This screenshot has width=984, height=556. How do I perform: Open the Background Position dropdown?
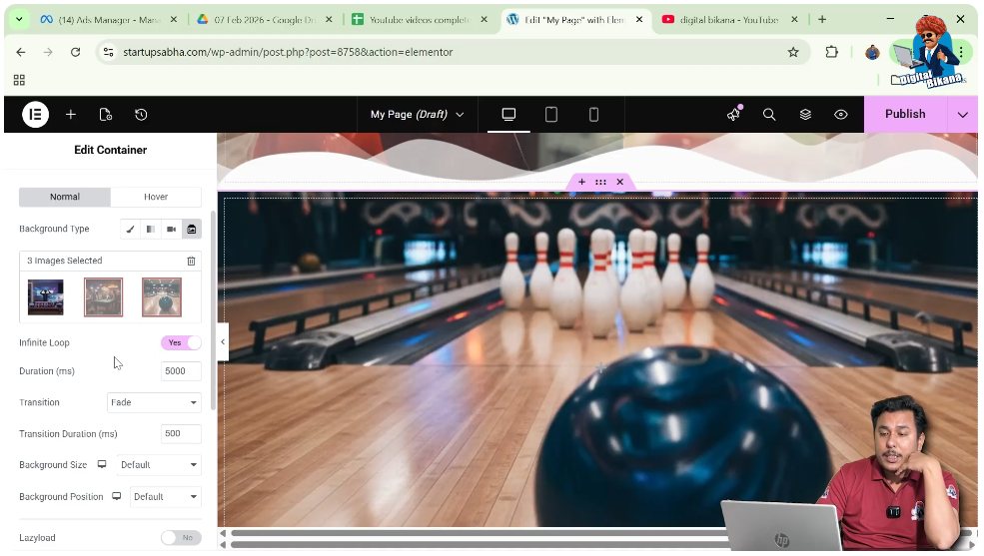click(x=165, y=497)
